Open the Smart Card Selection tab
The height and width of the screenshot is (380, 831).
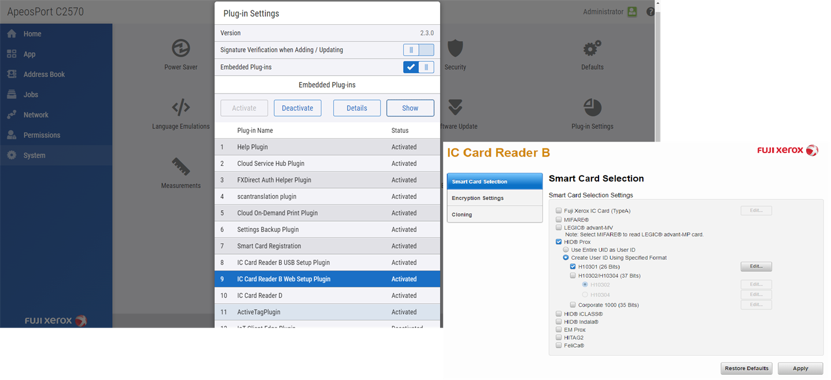[495, 181]
